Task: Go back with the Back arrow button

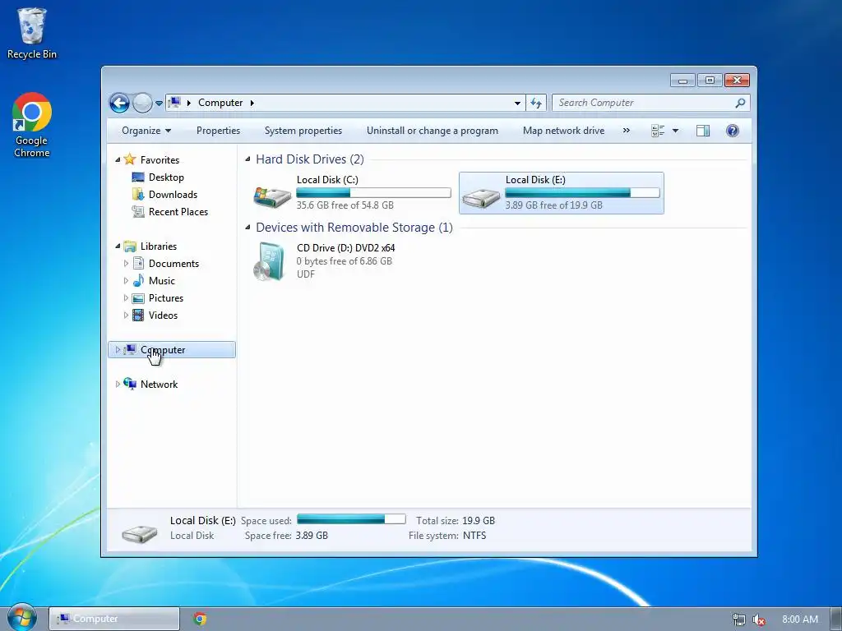Action: click(x=119, y=103)
